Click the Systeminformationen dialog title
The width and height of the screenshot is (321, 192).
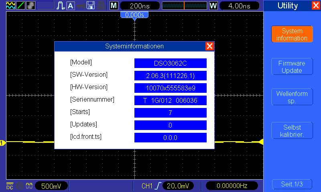[x=134, y=46]
